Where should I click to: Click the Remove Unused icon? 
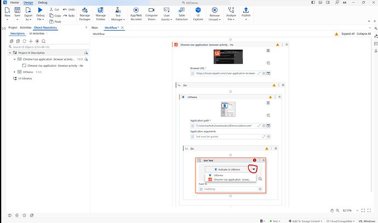(215, 10)
